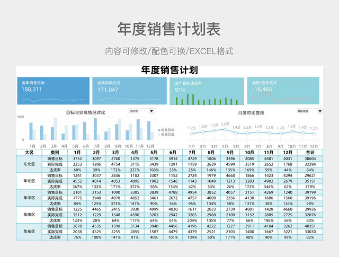Screen dimensions: 339x257
Task: Click the 实际完成 legend color square
Action: point(159,135)
